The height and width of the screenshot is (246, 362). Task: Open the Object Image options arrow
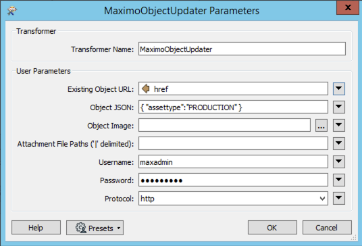coord(338,125)
